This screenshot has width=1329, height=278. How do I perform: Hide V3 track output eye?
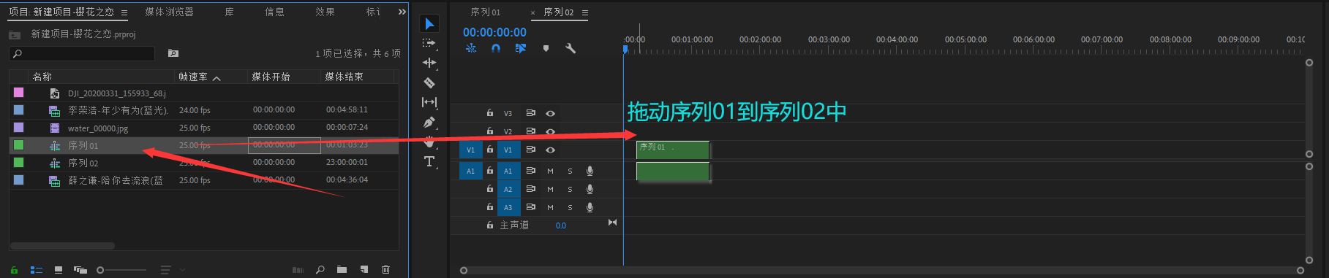point(550,113)
